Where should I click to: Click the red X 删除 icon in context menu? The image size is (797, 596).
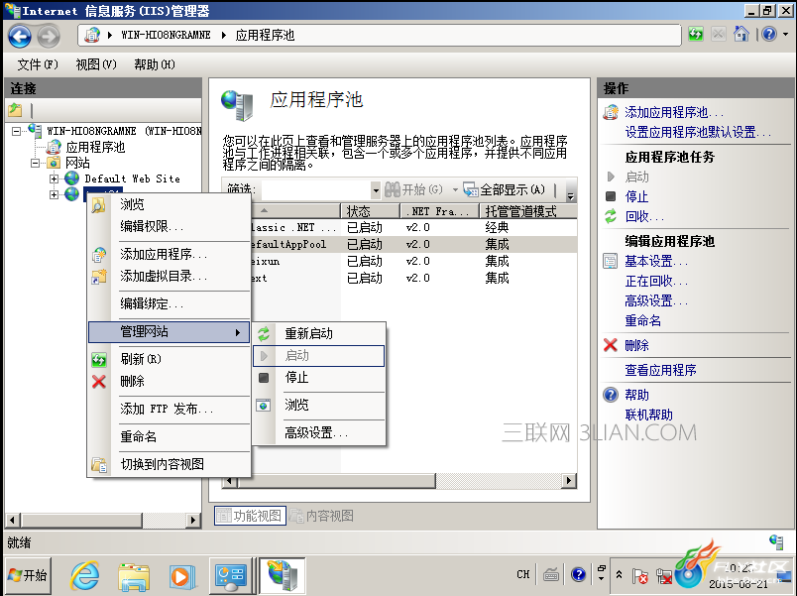[x=99, y=382]
